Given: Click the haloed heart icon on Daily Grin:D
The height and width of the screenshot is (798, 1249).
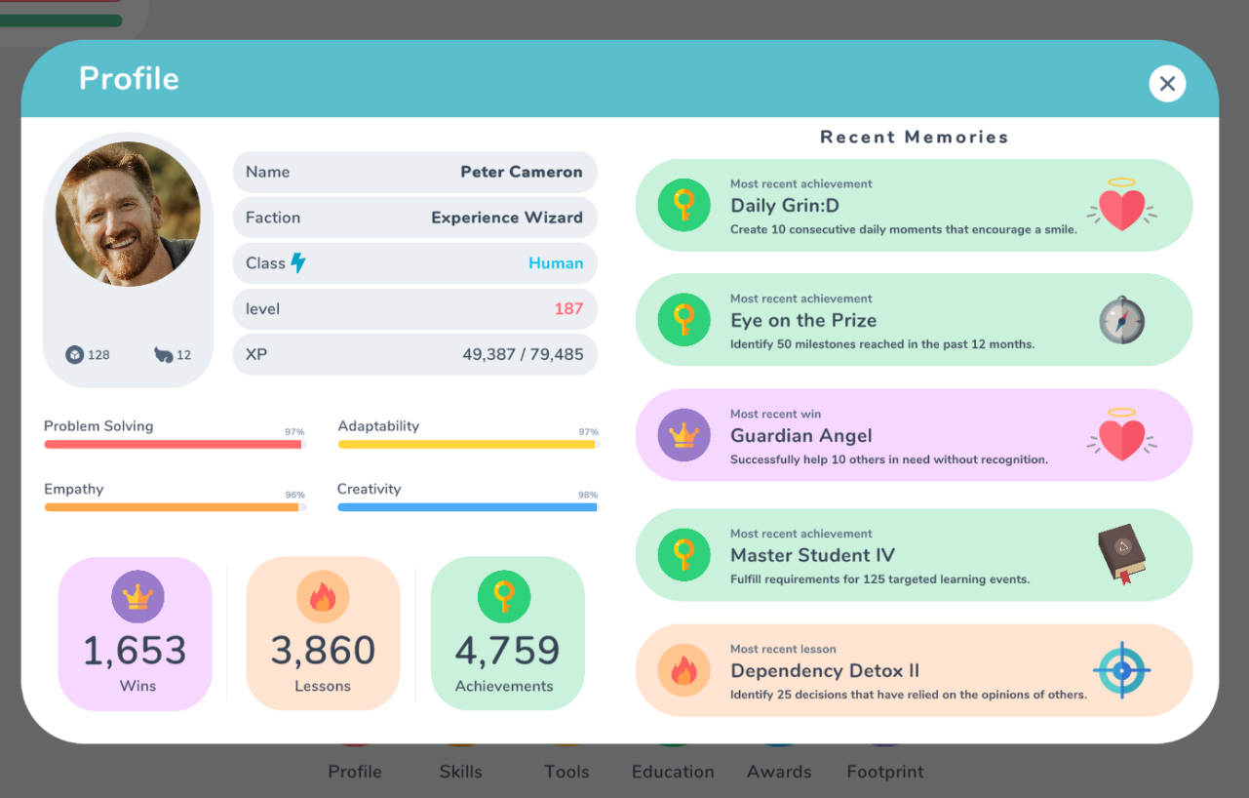Looking at the screenshot, I should click(1123, 205).
